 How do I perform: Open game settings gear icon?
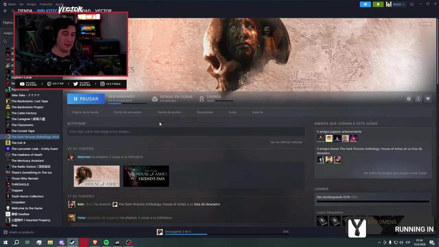point(408,99)
